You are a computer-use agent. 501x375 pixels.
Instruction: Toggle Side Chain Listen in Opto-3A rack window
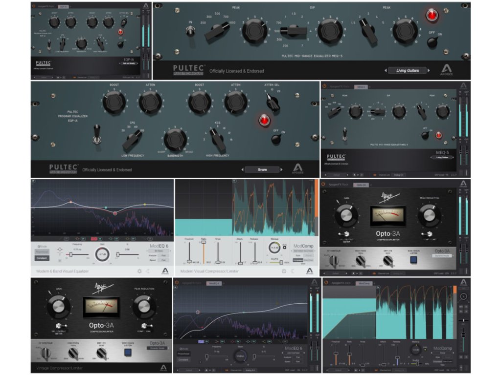coord(413,260)
